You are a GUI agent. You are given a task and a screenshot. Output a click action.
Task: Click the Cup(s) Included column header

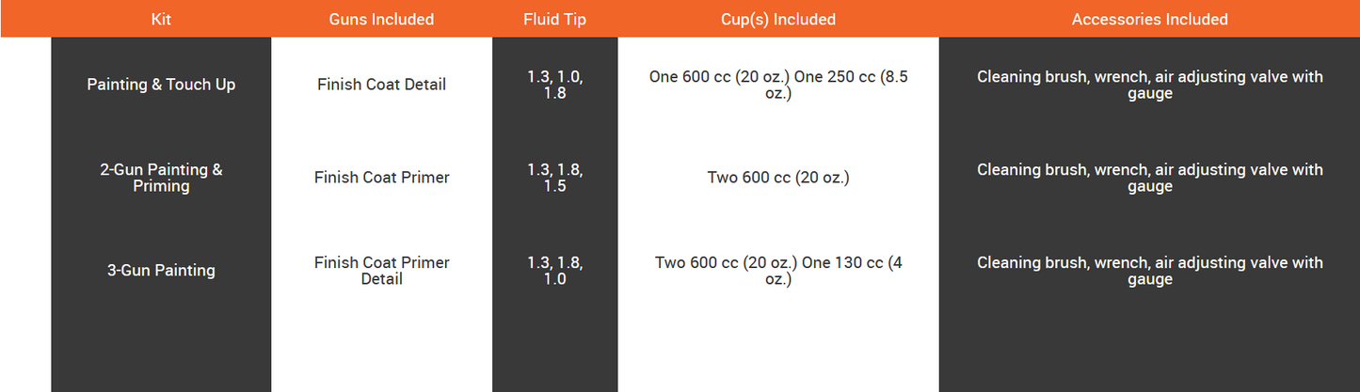coord(778,19)
